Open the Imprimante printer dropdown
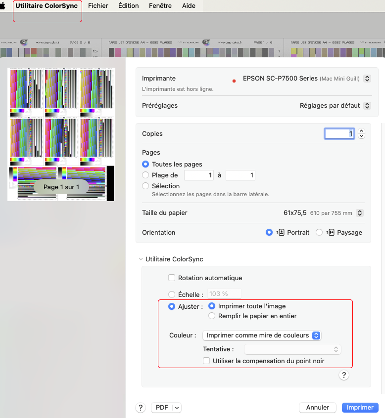385x418 pixels. tap(367, 79)
